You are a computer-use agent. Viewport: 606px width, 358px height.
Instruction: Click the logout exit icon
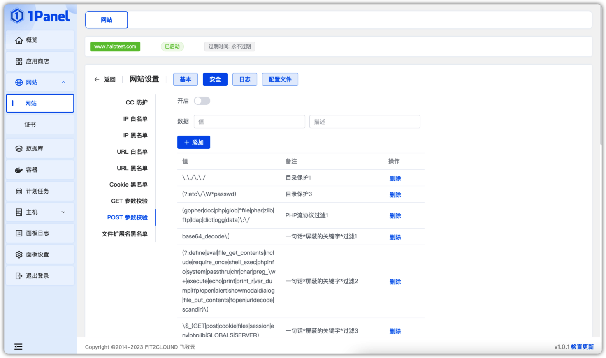pyautogui.click(x=19, y=276)
